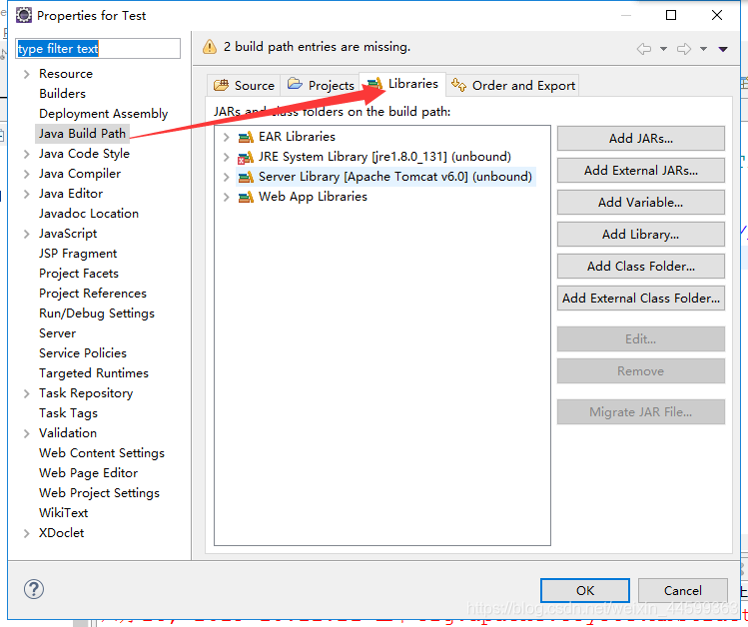Select Deployment Assembly in the tree
The height and width of the screenshot is (627, 748).
point(104,114)
